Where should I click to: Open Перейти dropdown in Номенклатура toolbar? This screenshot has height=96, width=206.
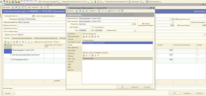93,11
